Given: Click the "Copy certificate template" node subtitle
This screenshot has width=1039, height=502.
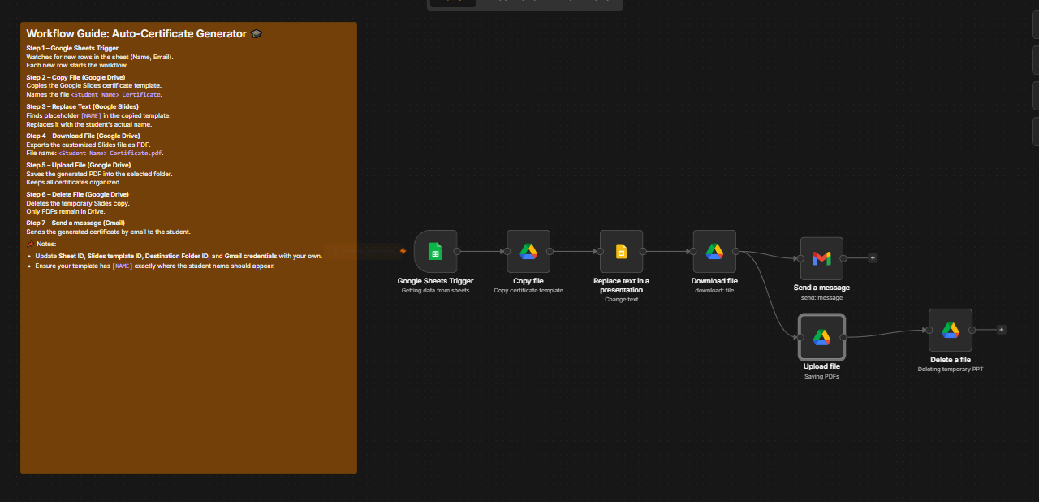Looking at the screenshot, I should click(528, 291).
